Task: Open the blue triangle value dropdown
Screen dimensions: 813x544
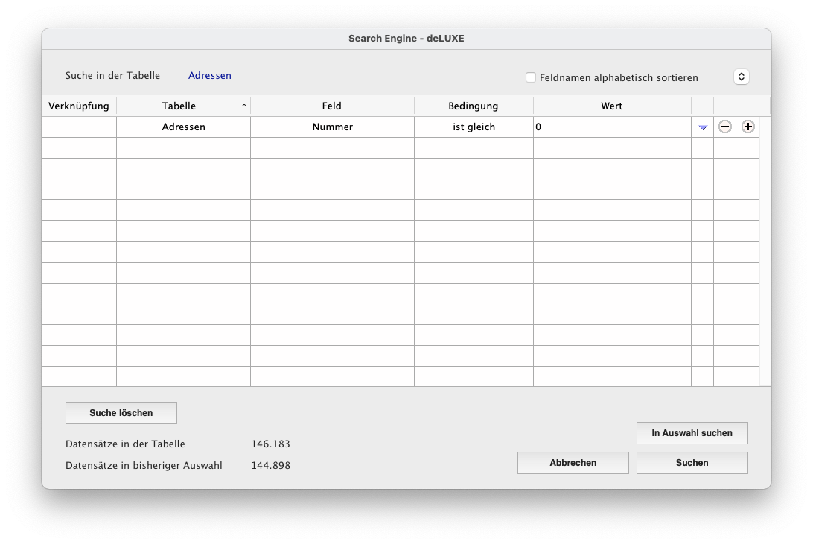Action: [703, 127]
